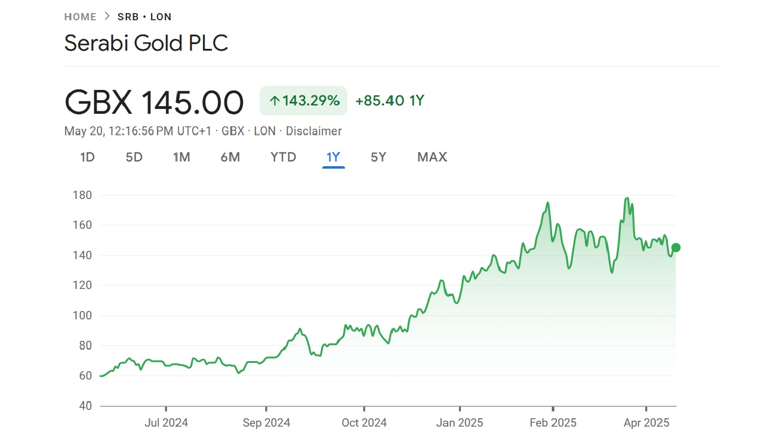Click the +85.40 1Y change text

[x=389, y=101]
